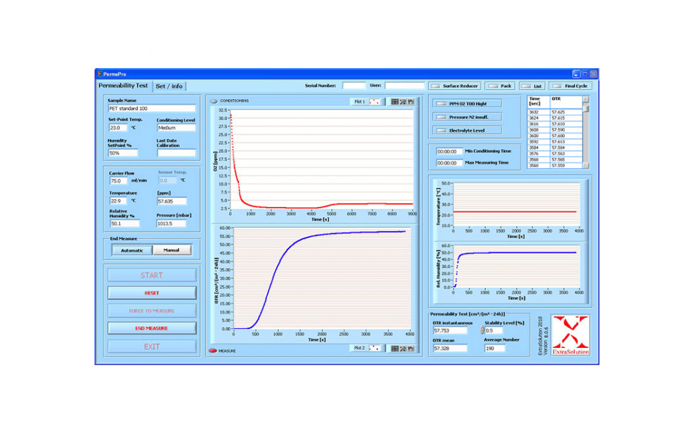Open the Plot 1 legend style selector
Image resolution: width=694 pixels, height=447 pixels.
pos(375,102)
